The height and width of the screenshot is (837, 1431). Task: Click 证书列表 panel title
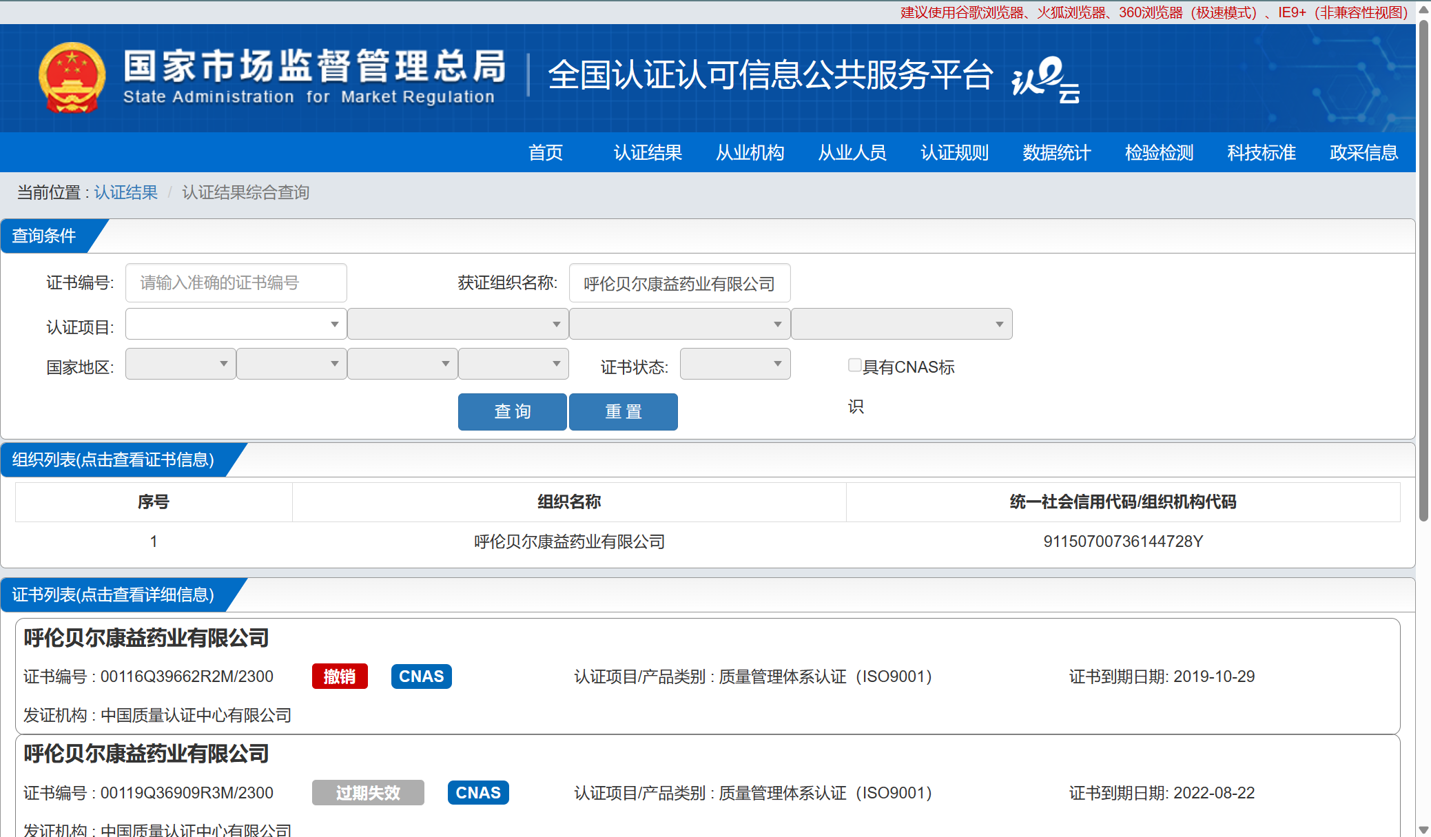(113, 595)
